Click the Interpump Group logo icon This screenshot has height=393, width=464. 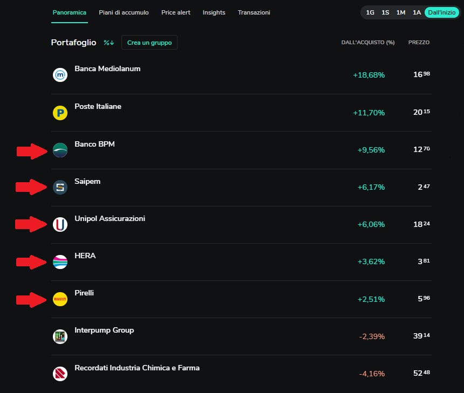[x=60, y=336]
